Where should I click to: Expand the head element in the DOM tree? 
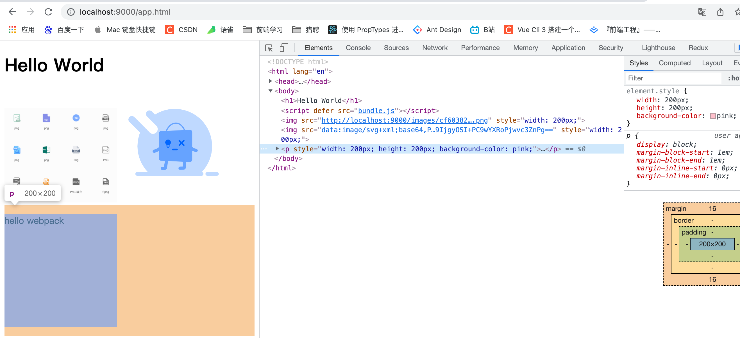[270, 81]
